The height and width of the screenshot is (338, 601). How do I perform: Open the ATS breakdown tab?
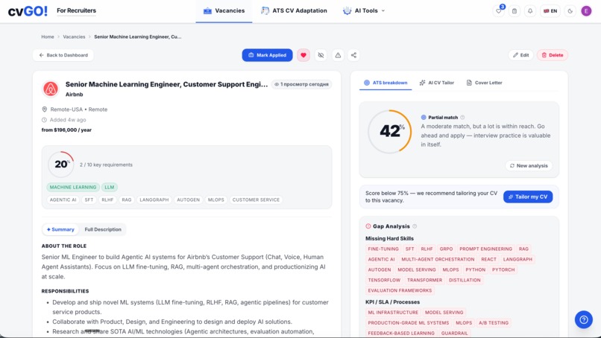[x=386, y=83]
